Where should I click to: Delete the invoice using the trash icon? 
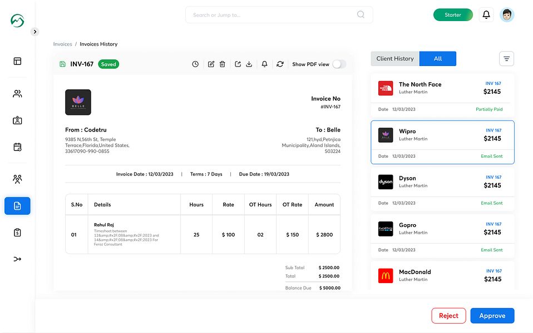[x=223, y=64]
